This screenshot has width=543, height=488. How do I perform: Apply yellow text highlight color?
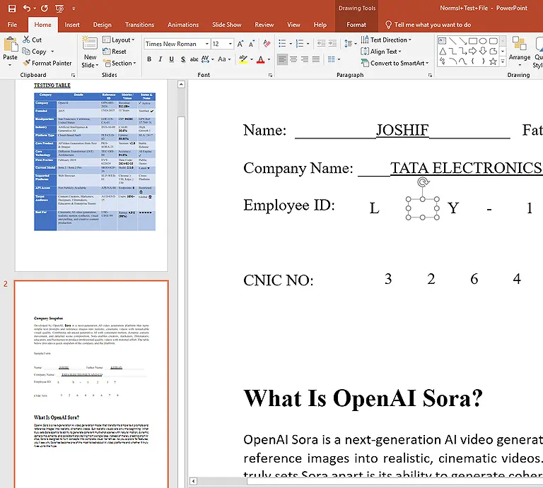(243, 59)
